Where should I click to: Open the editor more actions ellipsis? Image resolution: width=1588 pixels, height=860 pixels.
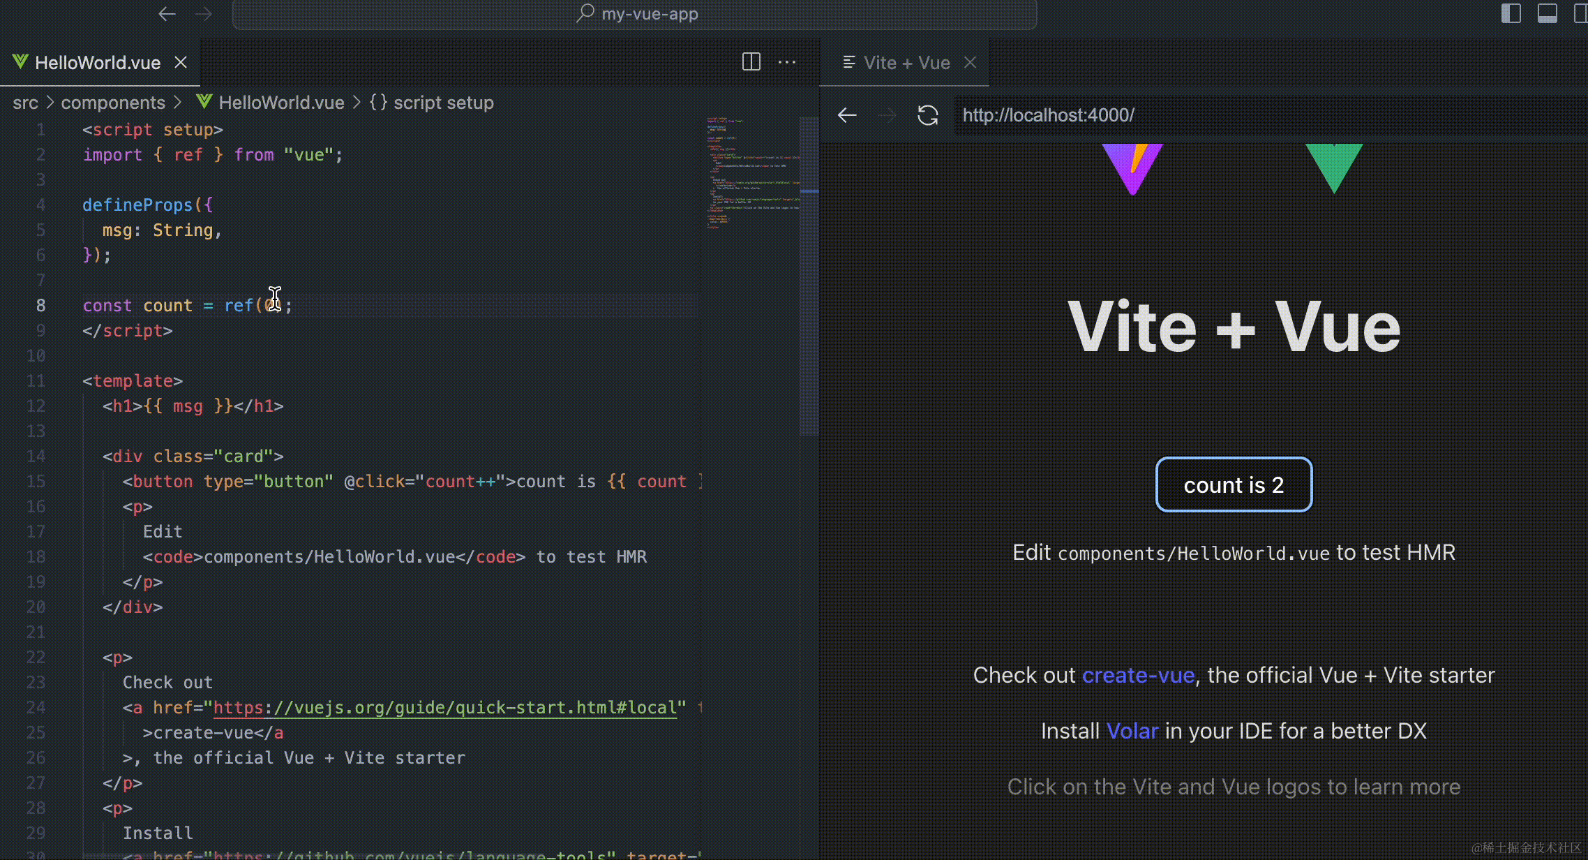point(787,62)
